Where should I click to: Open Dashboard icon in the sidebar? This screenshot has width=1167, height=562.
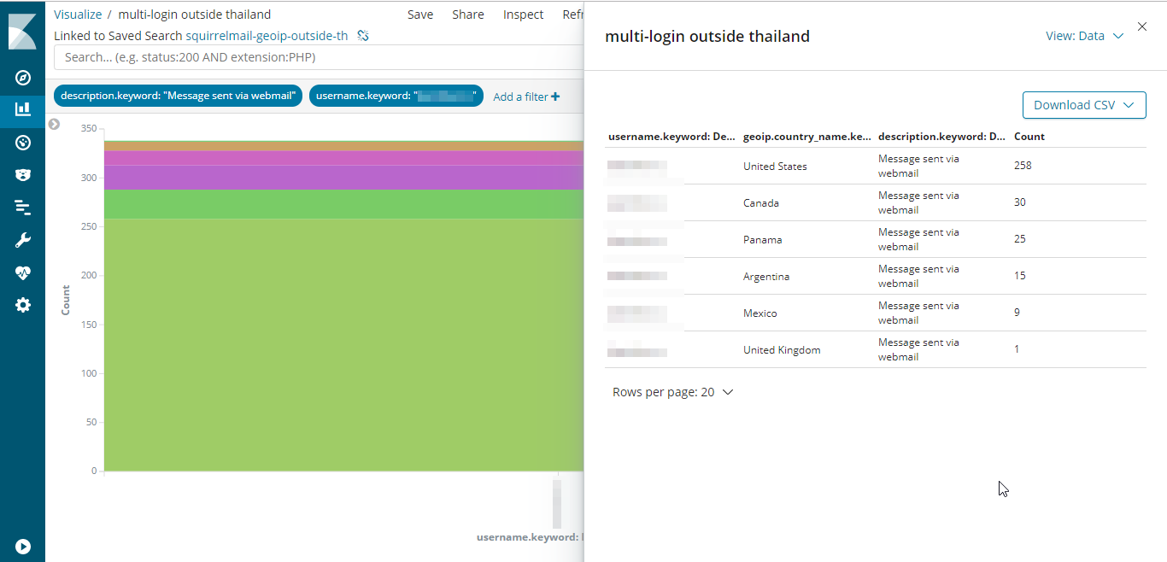(x=23, y=143)
